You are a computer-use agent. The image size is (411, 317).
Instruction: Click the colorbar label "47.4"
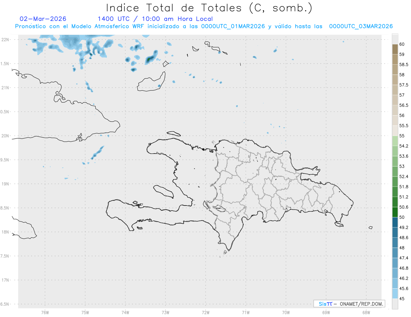(404, 258)
